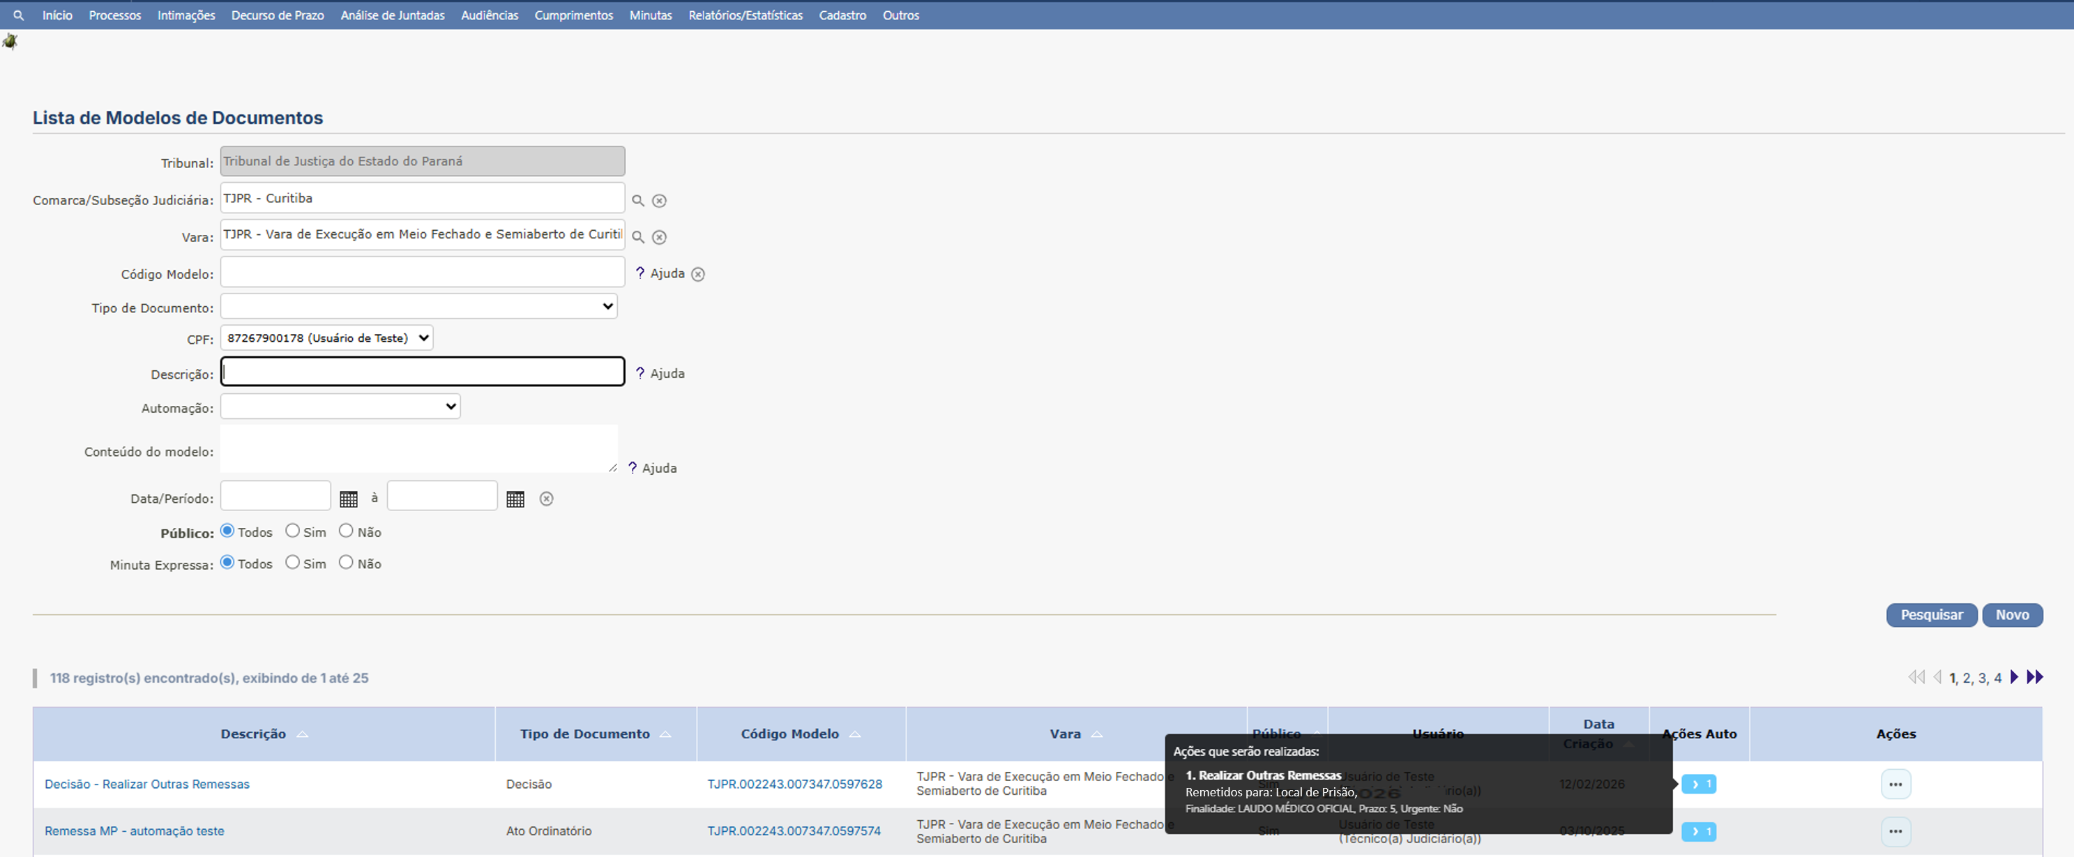This screenshot has width=2074, height=857.
Task: Click the Pesquisar button
Action: pyautogui.click(x=1932, y=615)
